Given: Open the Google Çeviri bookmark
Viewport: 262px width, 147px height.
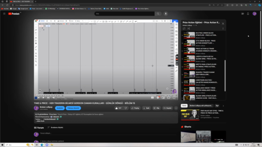Looking at the screenshot, I should click(x=23, y=9).
